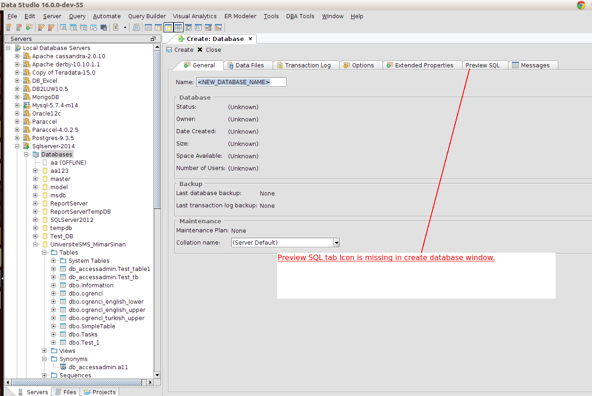
Task: Click the System Tables folder icon
Action: [64, 261]
